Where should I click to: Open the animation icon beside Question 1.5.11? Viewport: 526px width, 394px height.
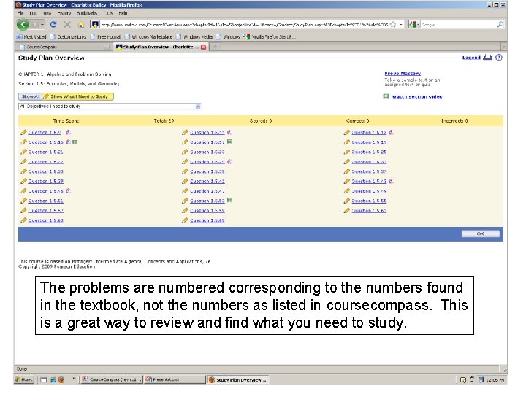[x=229, y=132]
